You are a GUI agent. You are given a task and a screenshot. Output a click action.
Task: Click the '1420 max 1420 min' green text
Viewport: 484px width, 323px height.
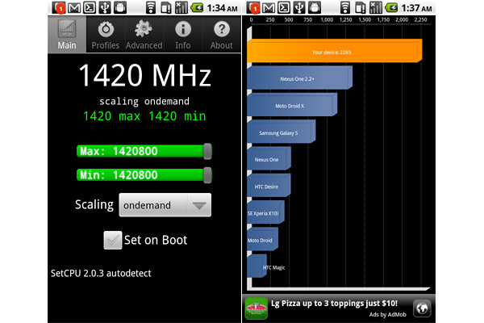144,116
